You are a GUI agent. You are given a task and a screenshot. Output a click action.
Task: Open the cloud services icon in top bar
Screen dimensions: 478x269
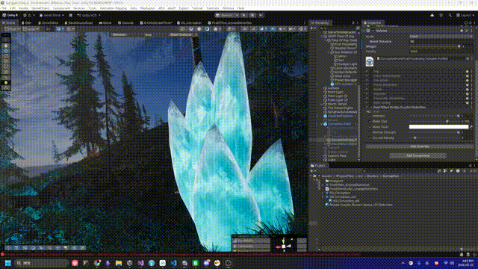[x=432, y=15]
